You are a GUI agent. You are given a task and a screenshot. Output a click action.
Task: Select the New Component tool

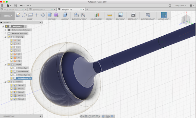coord(76,15)
